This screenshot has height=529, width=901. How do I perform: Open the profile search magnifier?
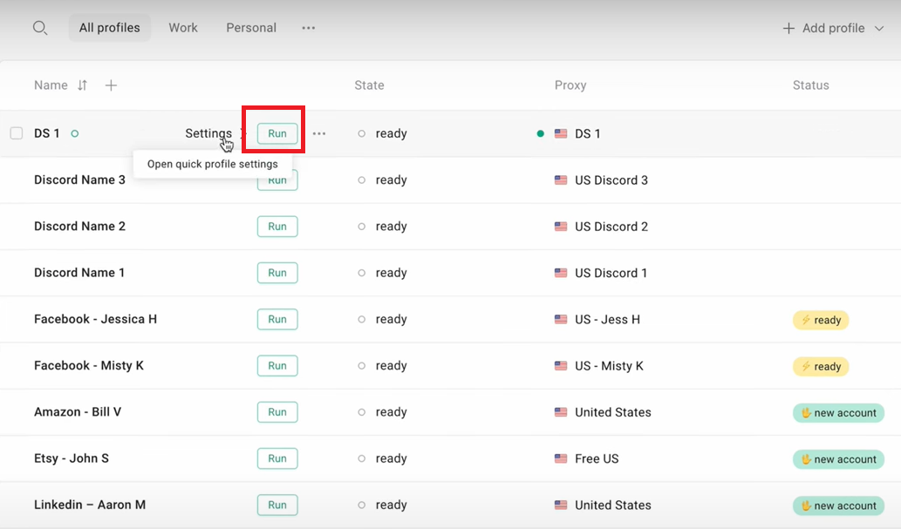39,28
